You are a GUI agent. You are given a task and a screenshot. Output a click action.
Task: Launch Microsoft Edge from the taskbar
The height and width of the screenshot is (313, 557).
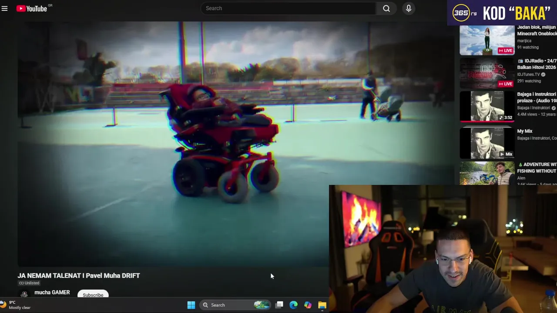pyautogui.click(x=293, y=305)
